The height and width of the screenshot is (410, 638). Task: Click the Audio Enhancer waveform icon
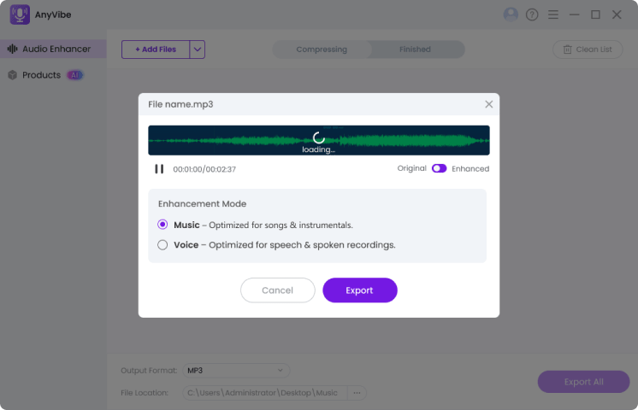pyautogui.click(x=13, y=50)
